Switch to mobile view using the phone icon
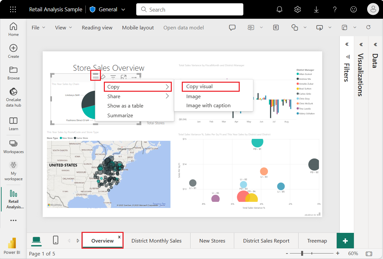Viewport: 383px width, 259px height. pos(55,241)
